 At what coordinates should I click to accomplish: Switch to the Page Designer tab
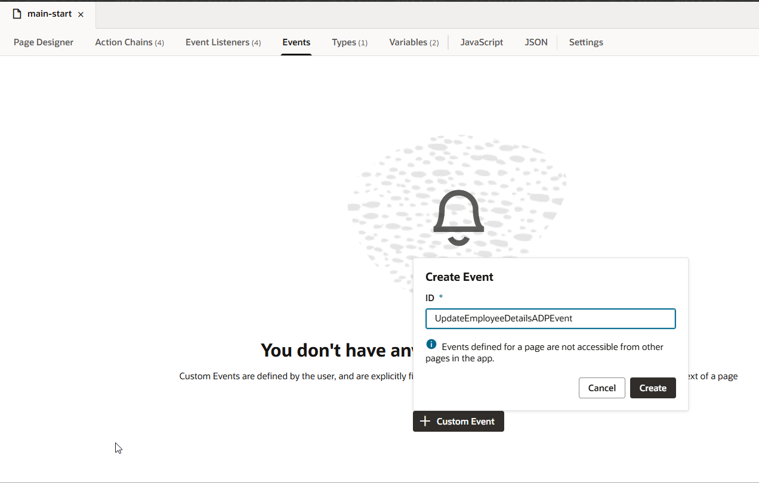tap(44, 42)
